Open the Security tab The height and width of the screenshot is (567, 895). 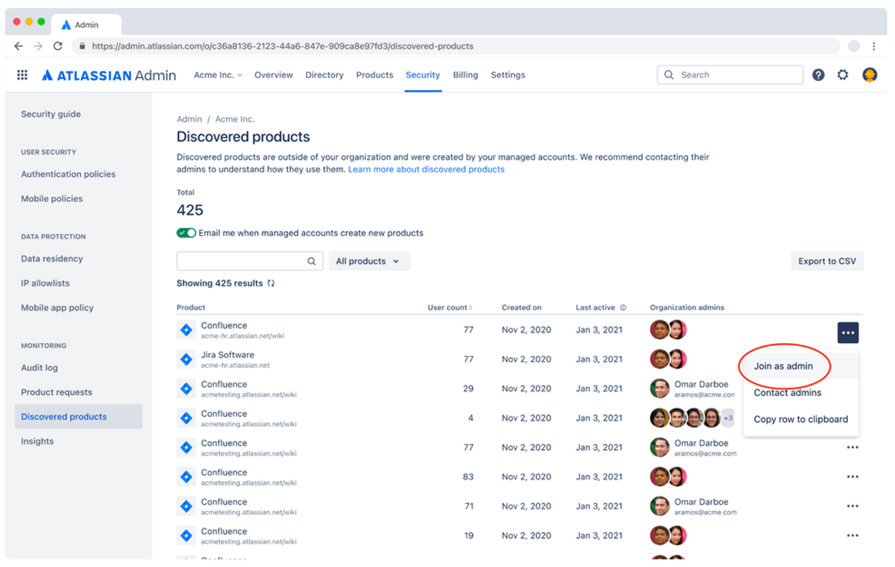422,75
